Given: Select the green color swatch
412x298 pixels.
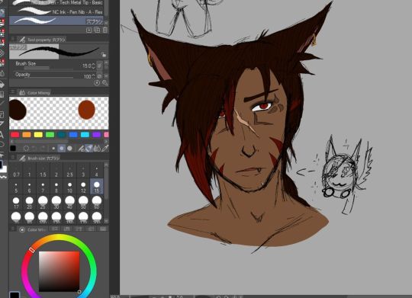Looking at the screenshot, I should (x=50, y=135).
